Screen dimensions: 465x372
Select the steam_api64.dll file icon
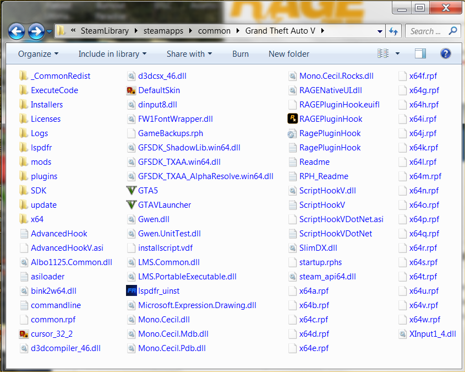292,277
